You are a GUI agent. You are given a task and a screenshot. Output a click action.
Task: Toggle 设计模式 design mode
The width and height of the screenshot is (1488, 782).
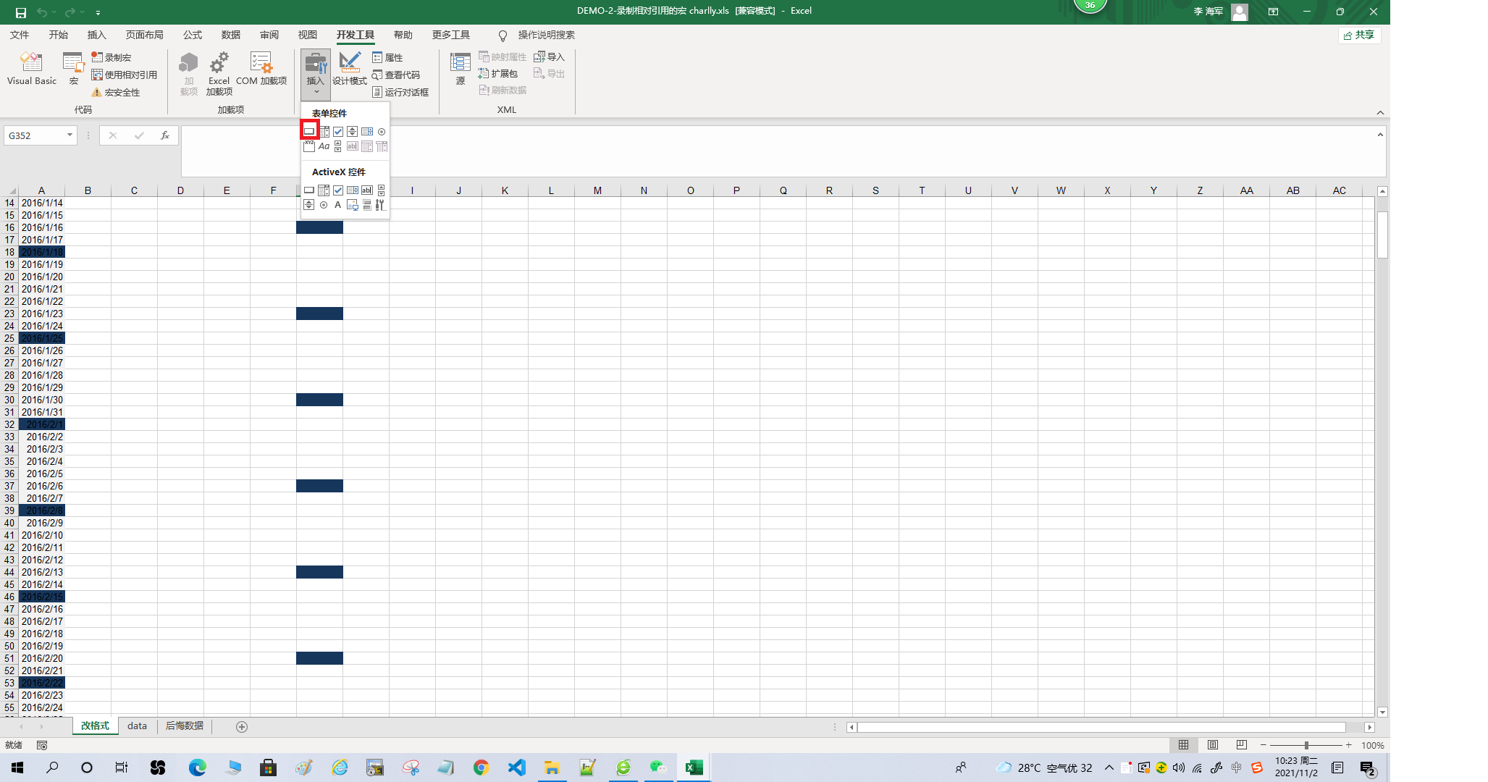click(x=350, y=69)
